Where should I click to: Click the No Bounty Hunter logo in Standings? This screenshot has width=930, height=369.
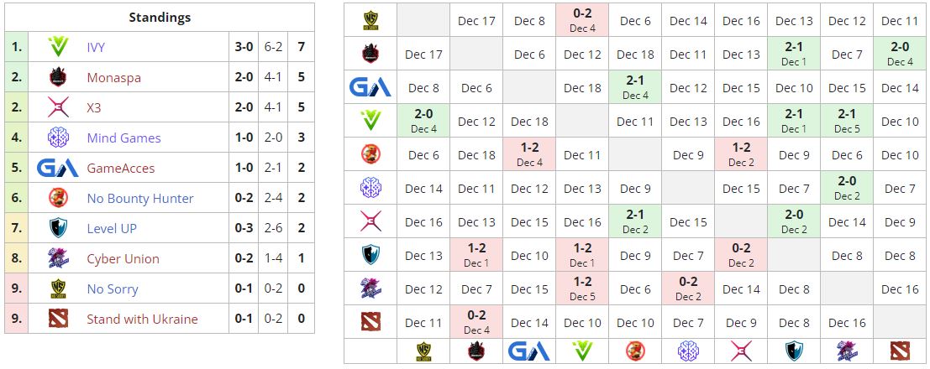point(58,198)
